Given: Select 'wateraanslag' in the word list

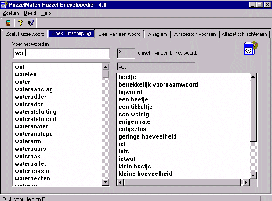Looking at the screenshot, I should (34, 90).
